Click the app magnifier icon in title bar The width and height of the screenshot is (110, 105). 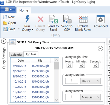[2, 3]
